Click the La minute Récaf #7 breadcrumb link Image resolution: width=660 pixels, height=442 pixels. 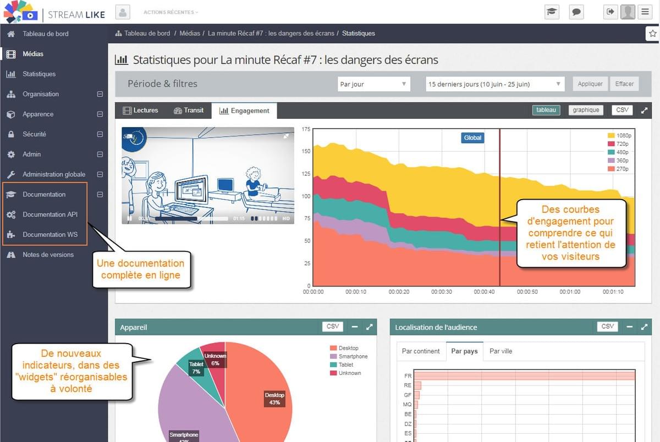point(271,34)
